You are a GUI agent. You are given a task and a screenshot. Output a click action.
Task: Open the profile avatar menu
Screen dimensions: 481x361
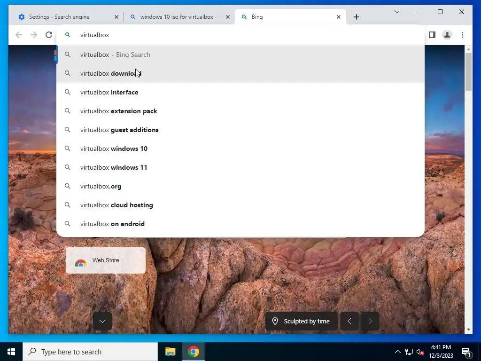pos(447,35)
